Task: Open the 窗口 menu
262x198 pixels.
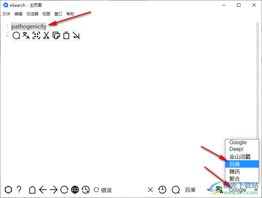Action: [x=58, y=14]
